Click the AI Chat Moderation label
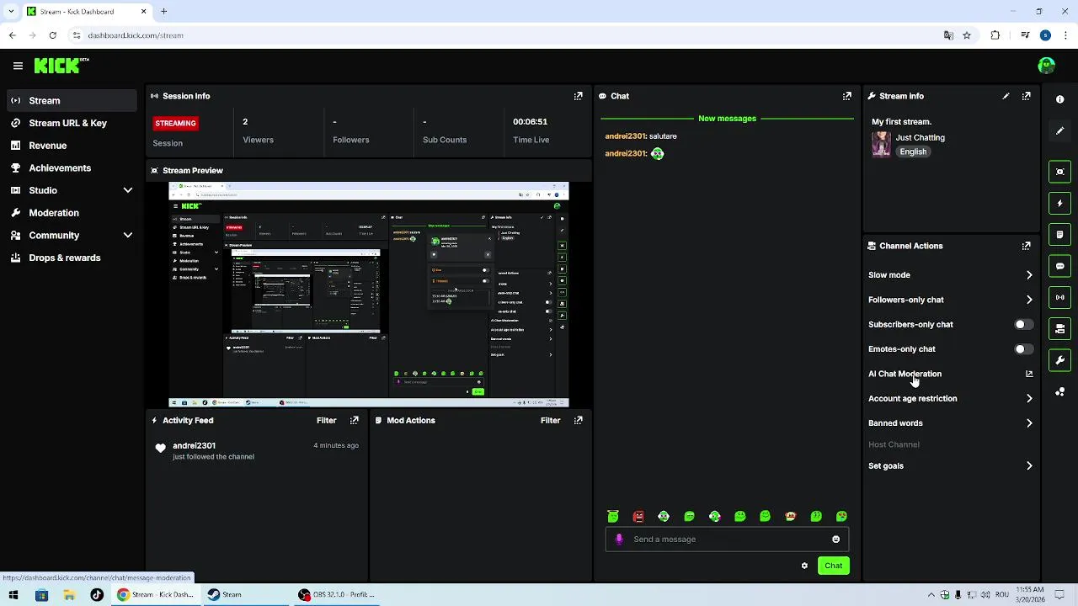 point(905,374)
